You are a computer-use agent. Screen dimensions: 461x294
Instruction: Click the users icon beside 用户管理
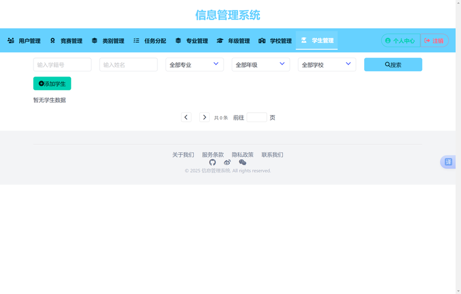click(x=11, y=40)
